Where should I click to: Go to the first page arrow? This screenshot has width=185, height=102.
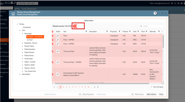54,87
